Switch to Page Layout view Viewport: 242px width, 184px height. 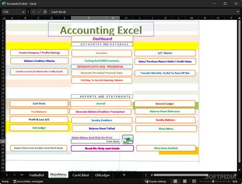pyautogui.click(x=185, y=181)
